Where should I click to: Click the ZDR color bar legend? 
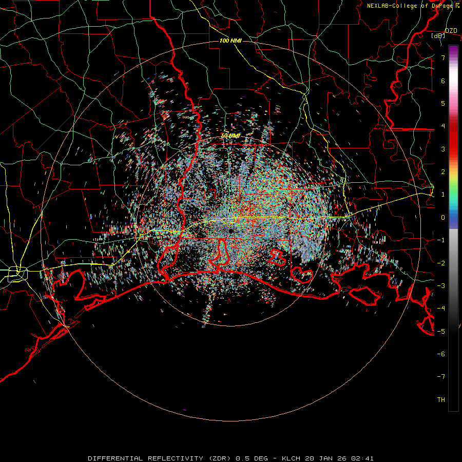coord(453,228)
